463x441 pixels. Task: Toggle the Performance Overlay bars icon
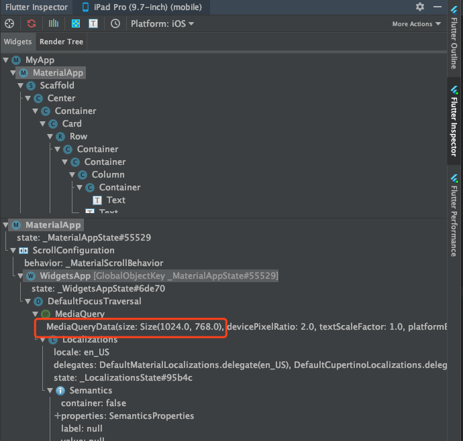54,23
